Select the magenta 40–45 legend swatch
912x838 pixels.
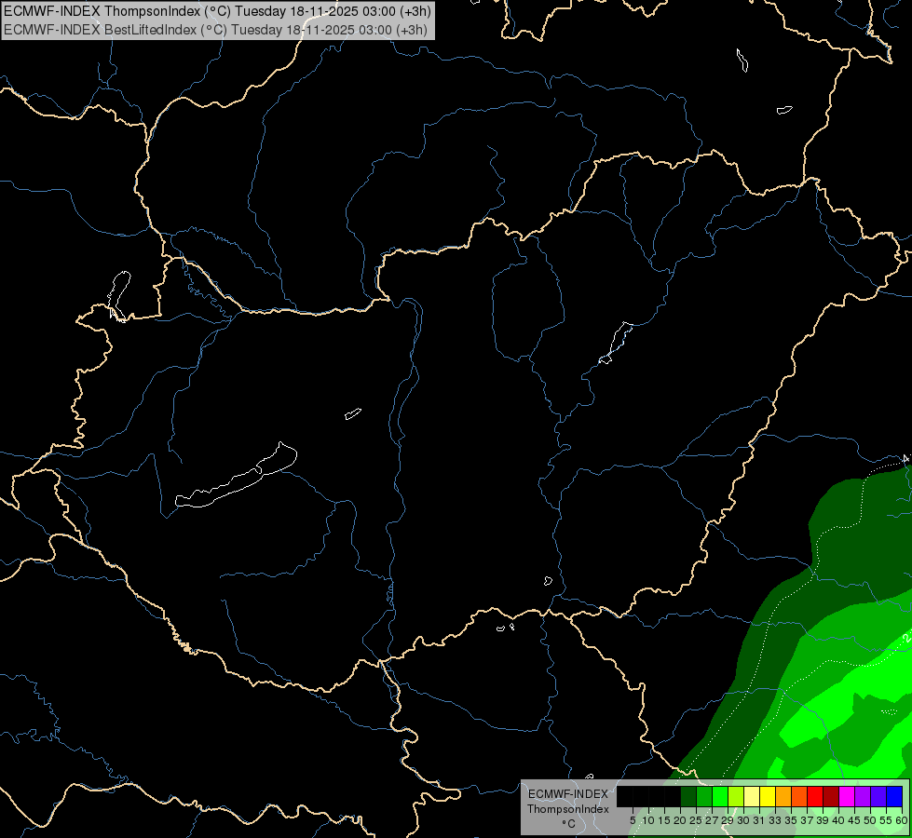tap(847, 796)
